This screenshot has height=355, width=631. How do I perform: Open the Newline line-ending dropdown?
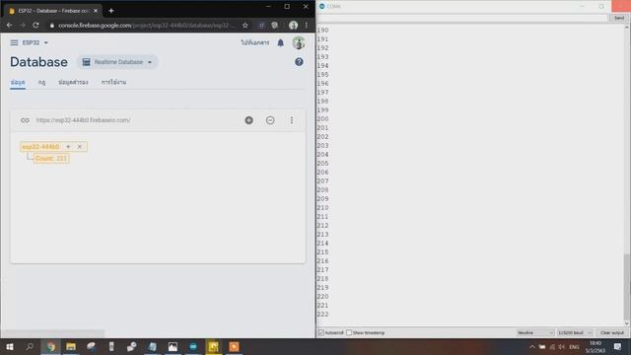pyautogui.click(x=535, y=333)
